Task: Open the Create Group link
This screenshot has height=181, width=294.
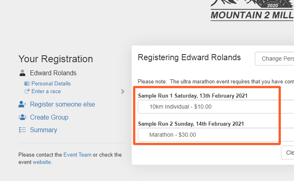Action: [x=49, y=118]
